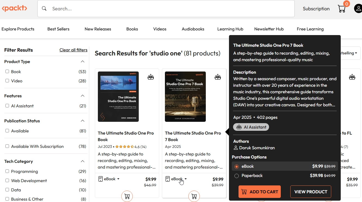Open Newsletter Hub

(269, 29)
